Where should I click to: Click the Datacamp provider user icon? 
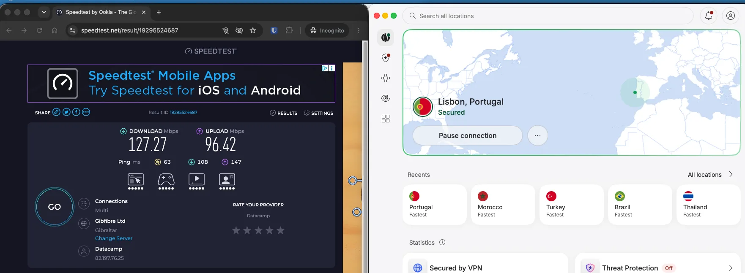(x=84, y=251)
